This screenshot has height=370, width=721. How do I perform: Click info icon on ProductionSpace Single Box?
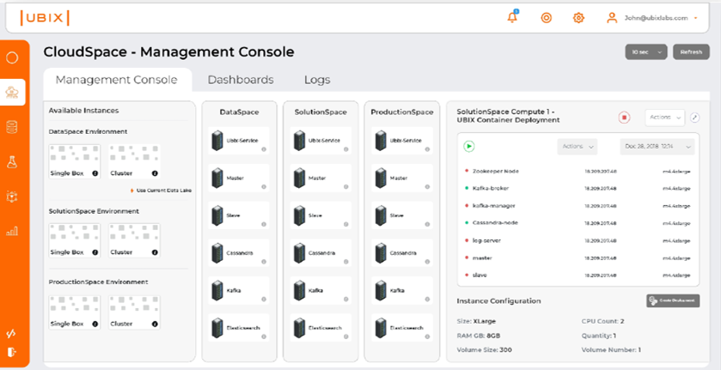pos(95,324)
